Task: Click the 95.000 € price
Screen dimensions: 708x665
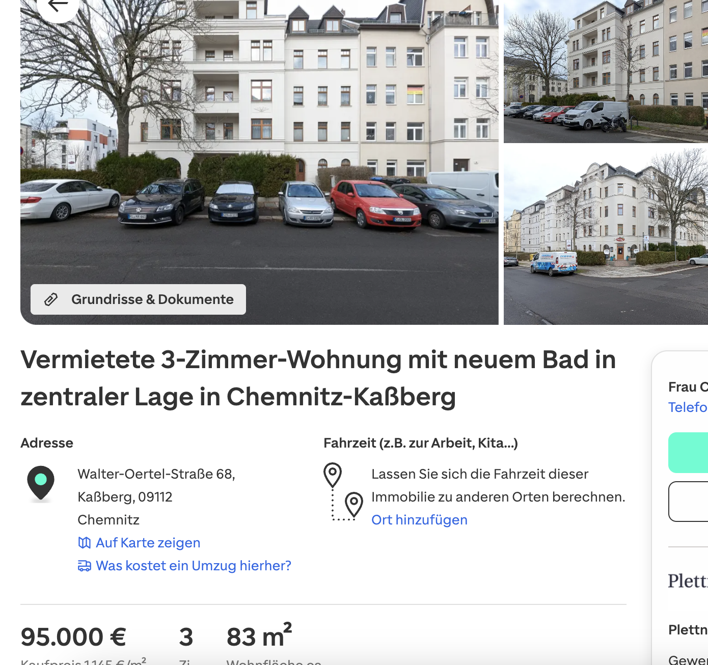Action: pyautogui.click(x=73, y=637)
